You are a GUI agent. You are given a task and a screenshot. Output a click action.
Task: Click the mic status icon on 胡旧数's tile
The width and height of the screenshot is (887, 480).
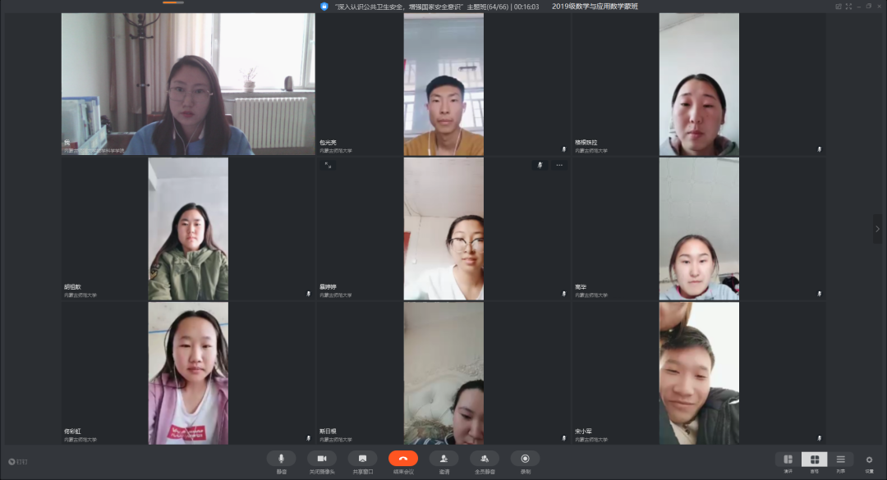tap(309, 293)
